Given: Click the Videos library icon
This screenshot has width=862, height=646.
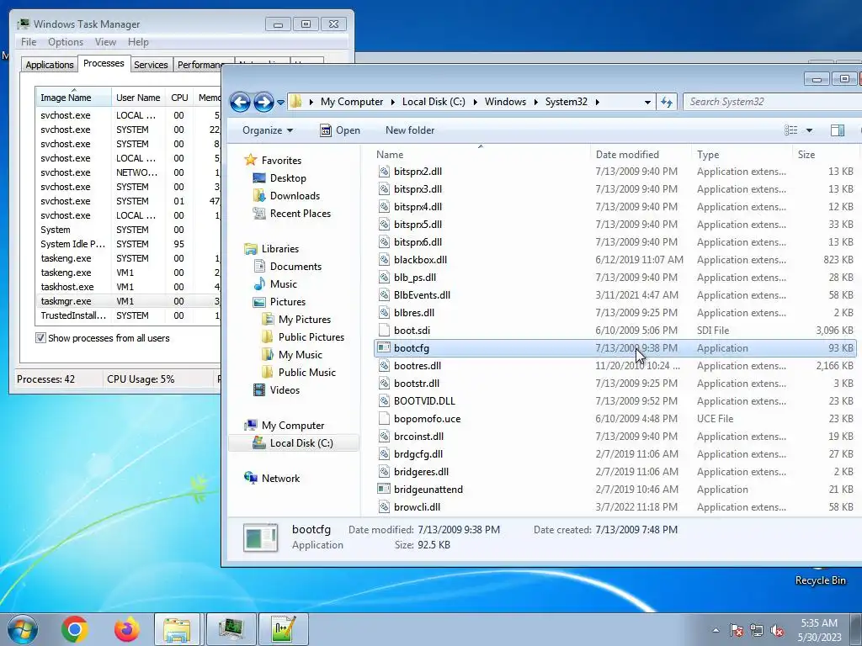Looking at the screenshot, I should (x=259, y=390).
